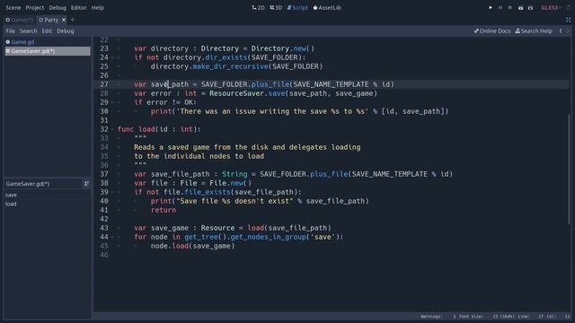Screen dimensions: 575x323
Task: Click line number 27 in gutter
Action: (x=104, y=84)
